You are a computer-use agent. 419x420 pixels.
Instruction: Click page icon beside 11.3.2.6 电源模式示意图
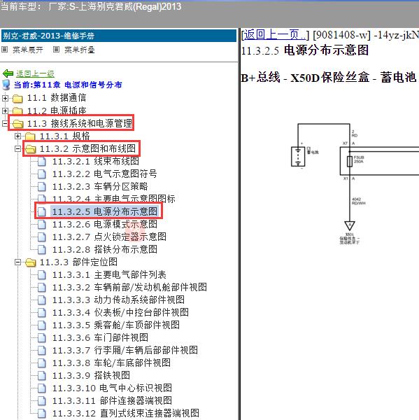pyautogui.click(x=42, y=225)
